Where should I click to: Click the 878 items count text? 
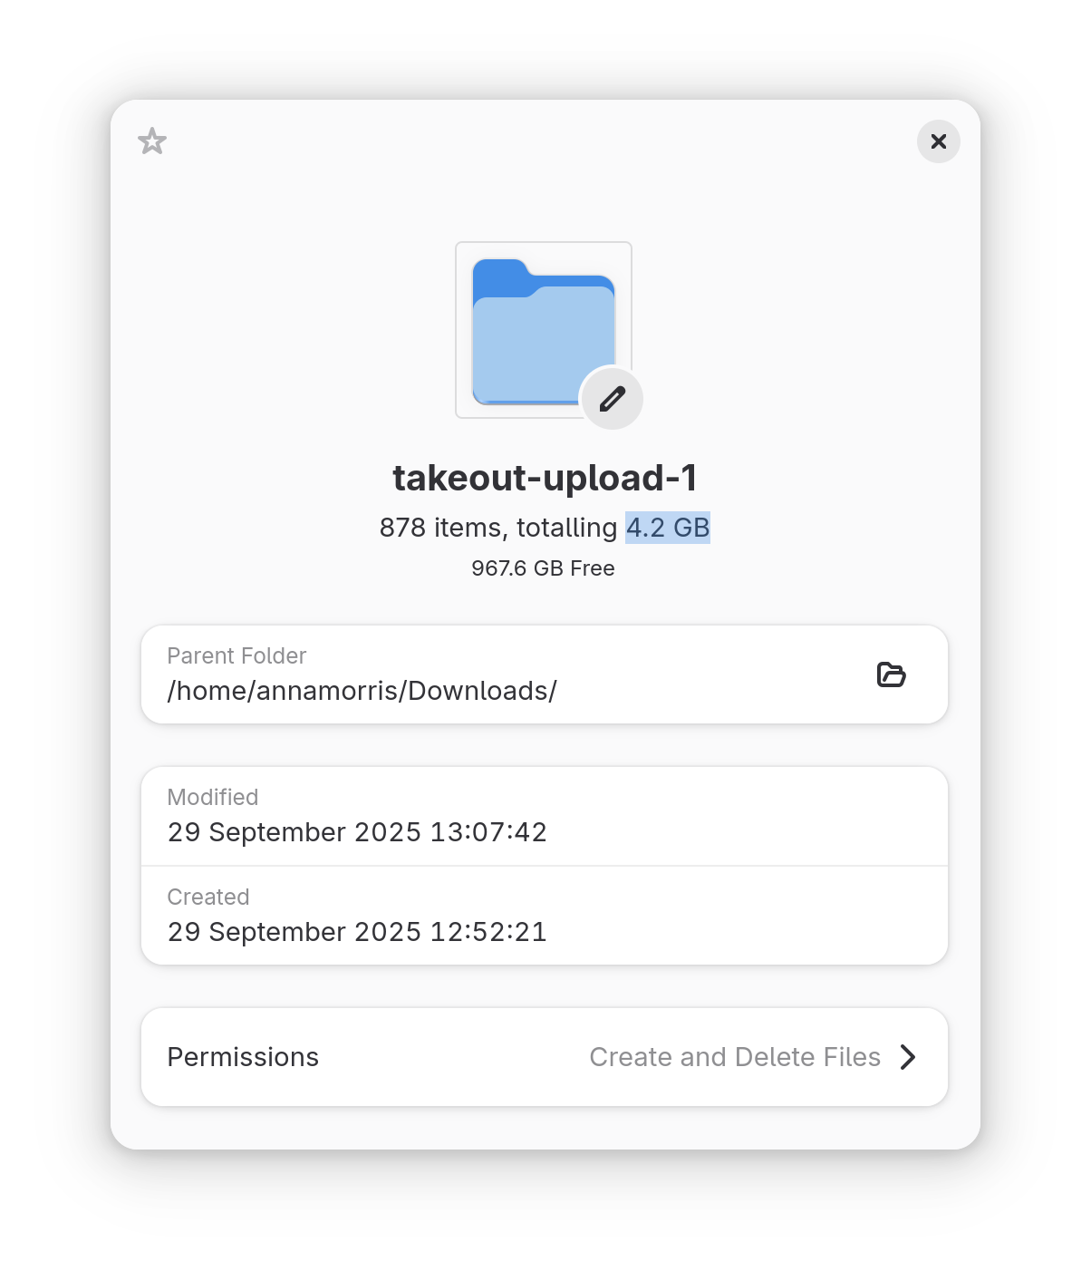click(x=440, y=528)
